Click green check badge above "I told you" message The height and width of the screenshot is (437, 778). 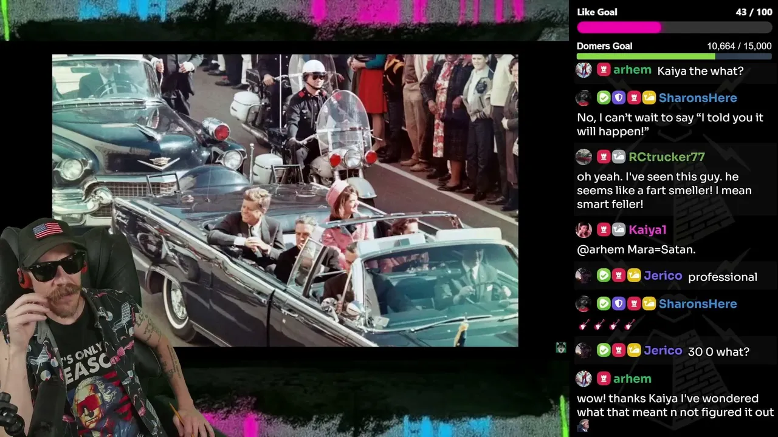[604, 98]
